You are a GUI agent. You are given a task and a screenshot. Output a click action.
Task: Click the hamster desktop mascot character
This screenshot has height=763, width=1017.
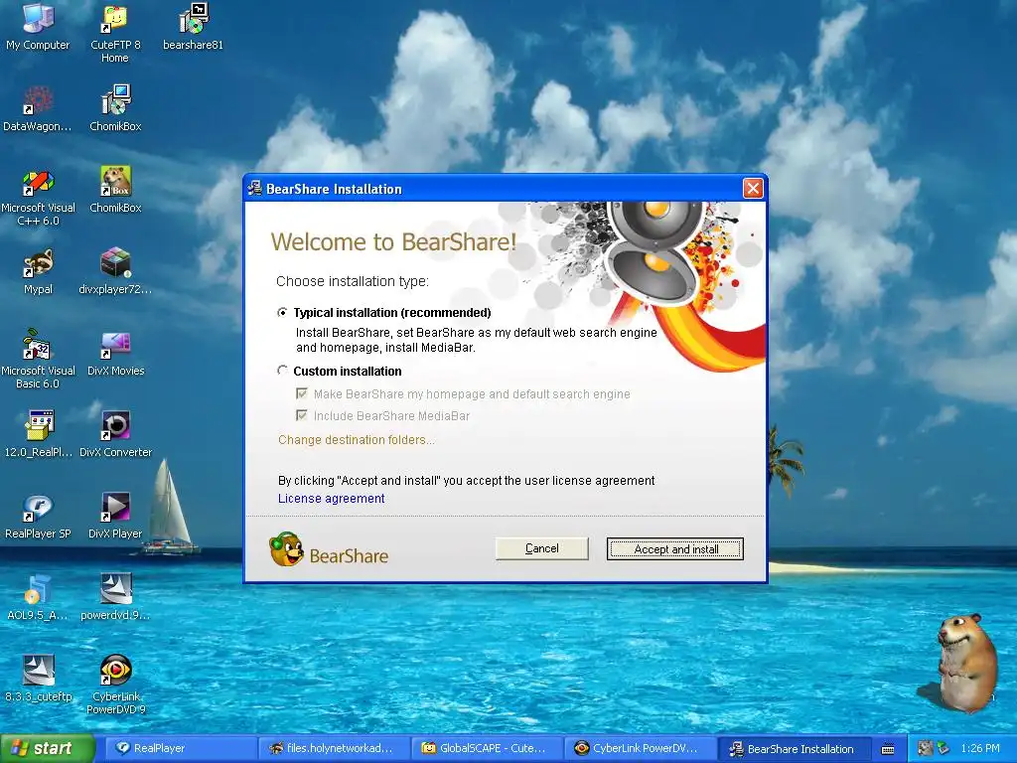click(965, 662)
